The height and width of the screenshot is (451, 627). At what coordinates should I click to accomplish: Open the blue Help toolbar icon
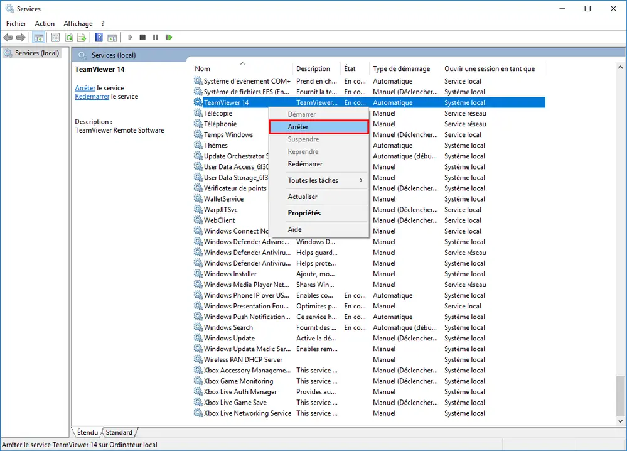(x=99, y=38)
